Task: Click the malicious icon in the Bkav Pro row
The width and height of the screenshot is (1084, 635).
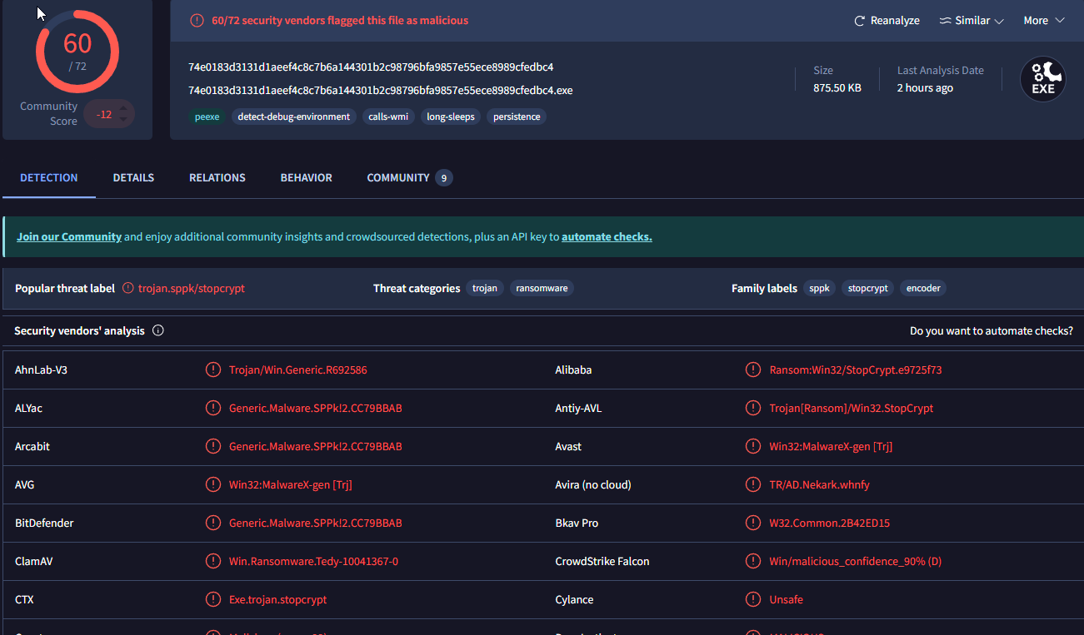Action: pyautogui.click(x=753, y=523)
